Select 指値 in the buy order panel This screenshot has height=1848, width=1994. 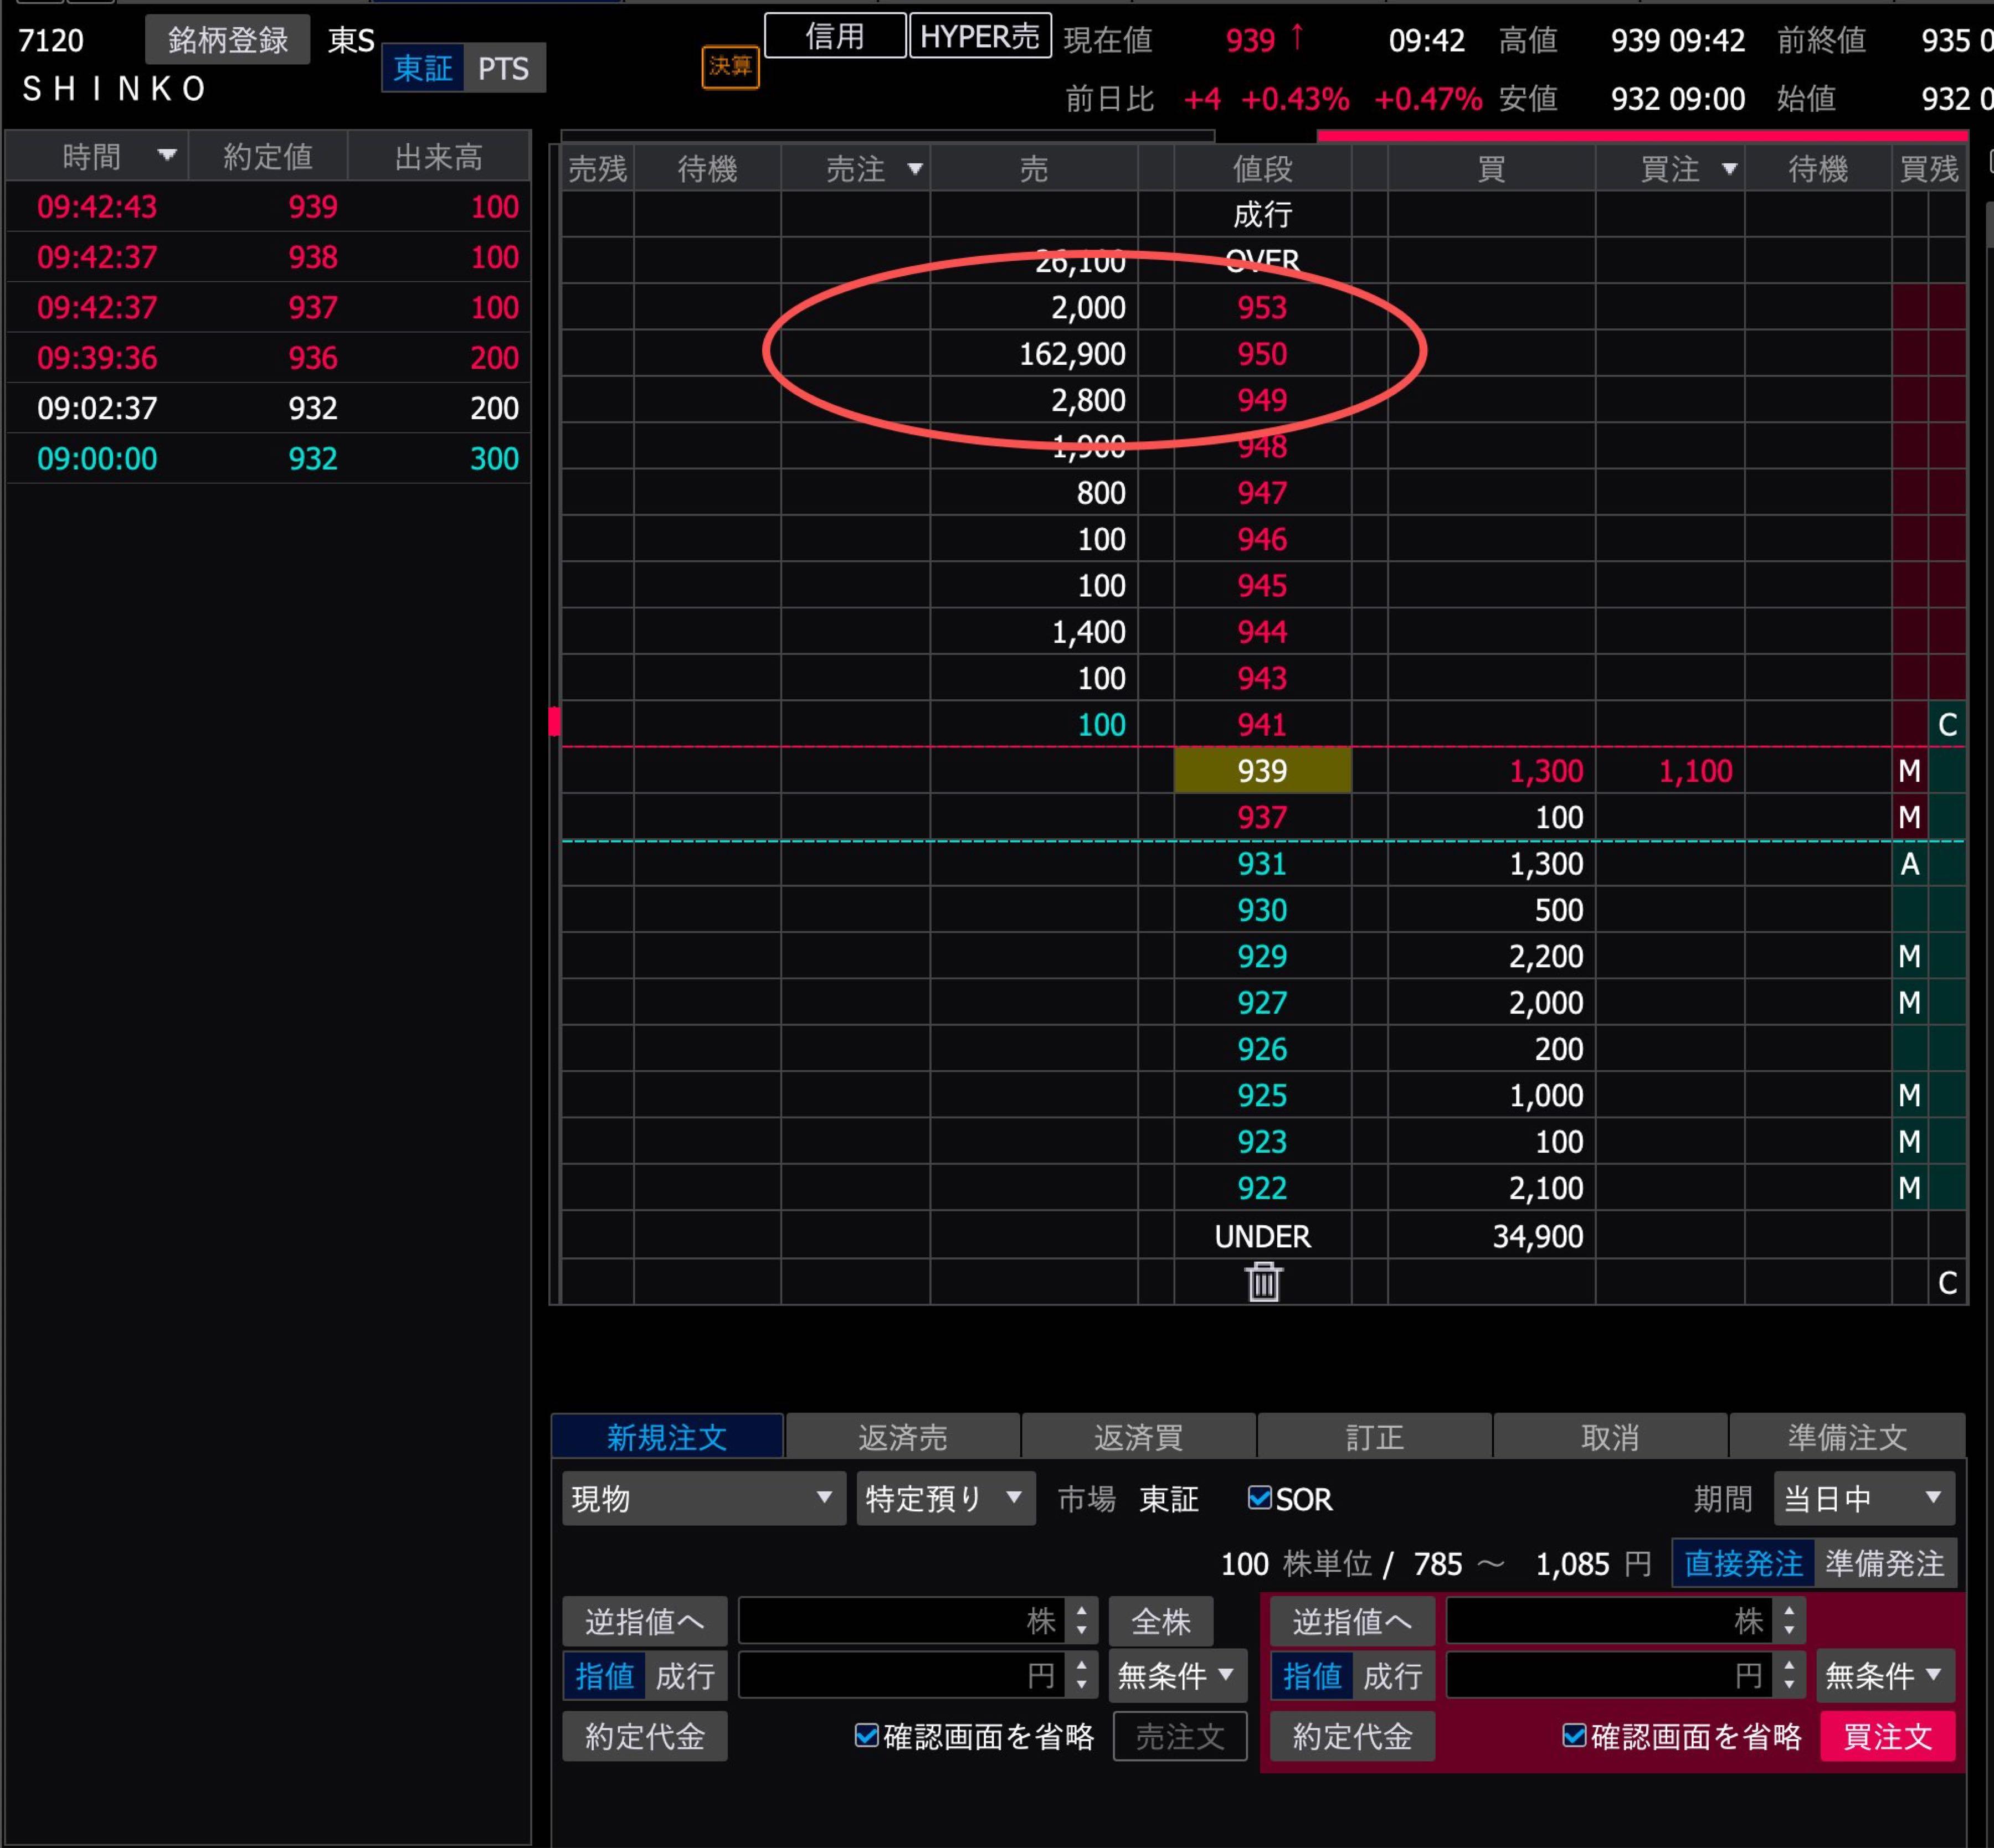[x=1312, y=1676]
